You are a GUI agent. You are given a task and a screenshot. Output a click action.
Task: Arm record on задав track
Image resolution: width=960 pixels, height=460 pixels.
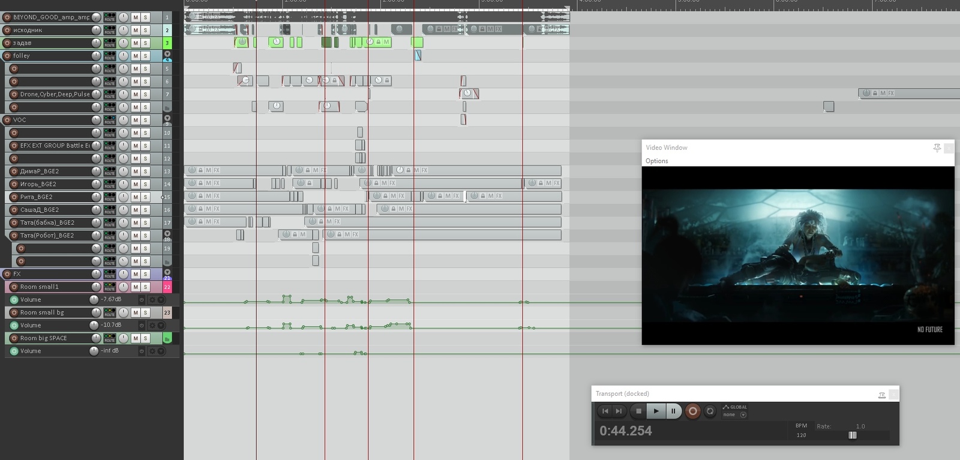(8, 43)
